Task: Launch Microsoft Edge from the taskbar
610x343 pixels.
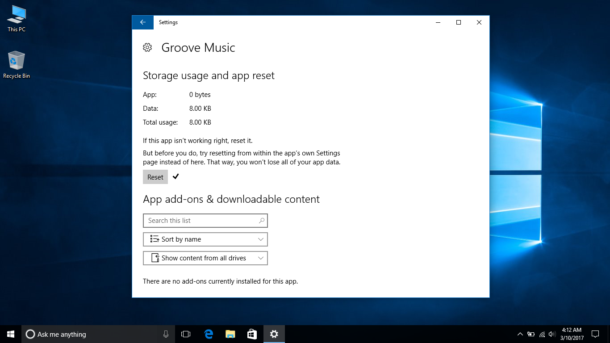Action: pyautogui.click(x=208, y=334)
